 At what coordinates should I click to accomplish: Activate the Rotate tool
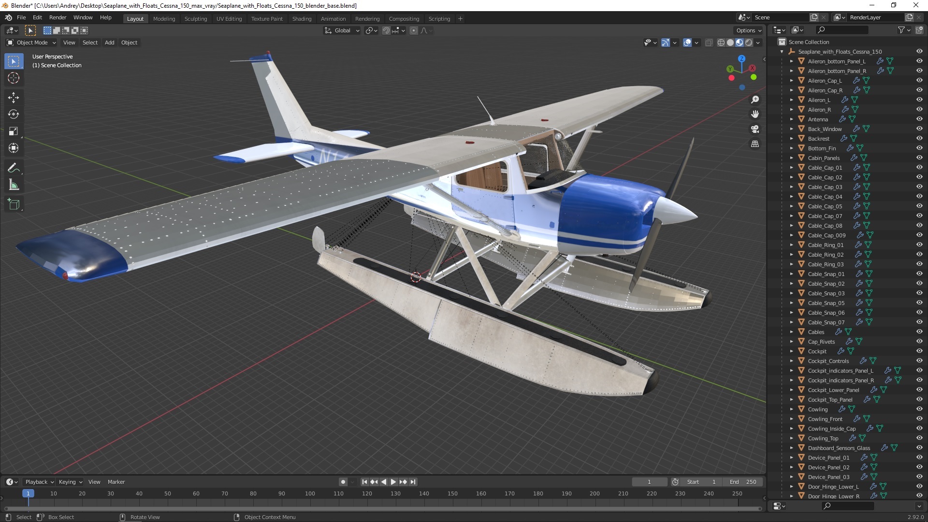pyautogui.click(x=14, y=115)
